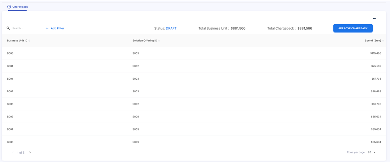This screenshot has width=390, height=162.
Task: Go to the next page arrow
Action: 30,152
